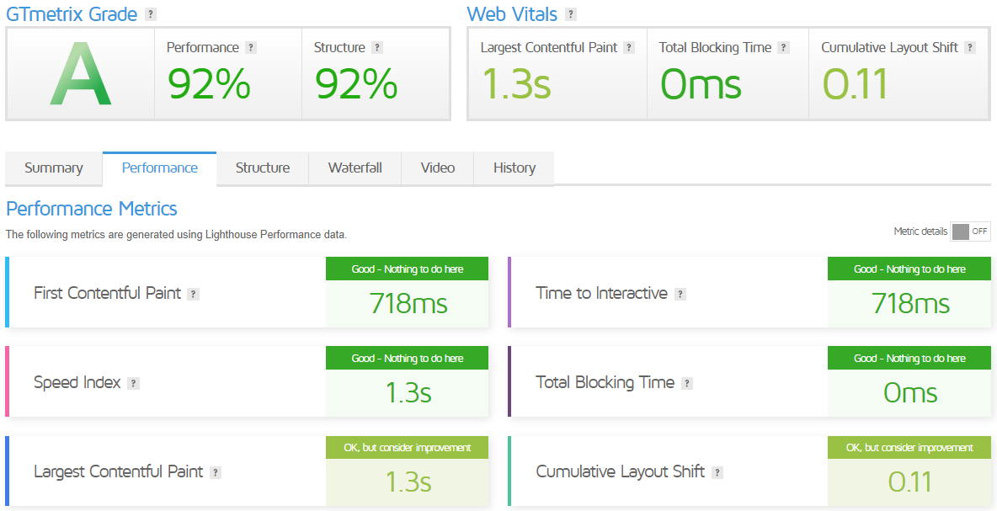
Task: Open help for Cumulative Layout Shift vital
Action: [970, 48]
